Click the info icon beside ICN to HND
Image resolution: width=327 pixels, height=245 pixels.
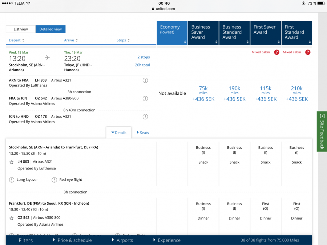[x=145, y=117]
